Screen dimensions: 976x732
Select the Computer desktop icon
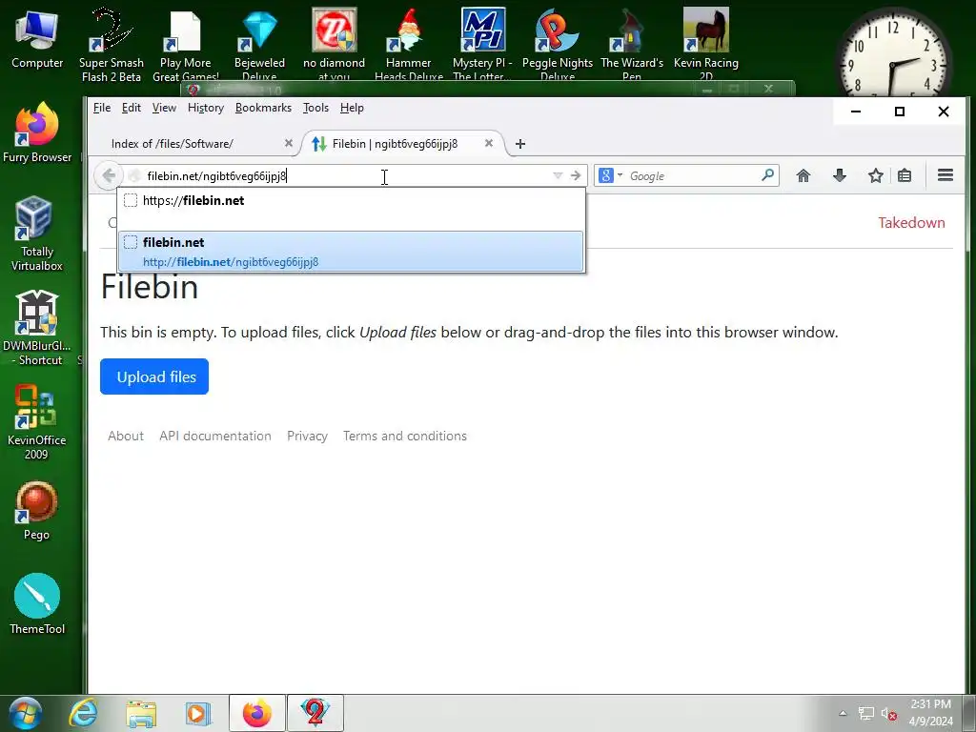pyautogui.click(x=37, y=38)
